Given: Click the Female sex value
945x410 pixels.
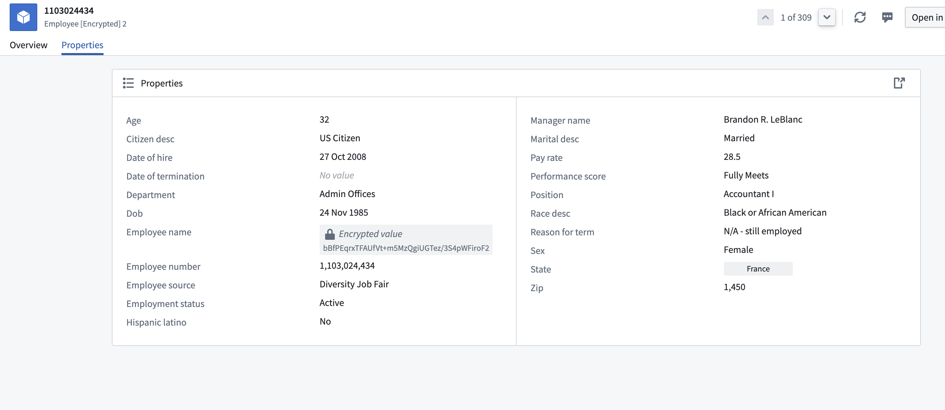Looking at the screenshot, I should tap(738, 250).
